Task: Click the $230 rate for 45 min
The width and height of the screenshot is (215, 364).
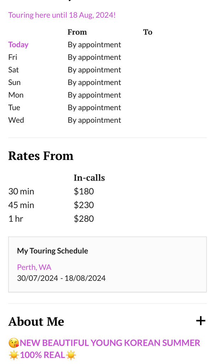Action: click(x=84, y=205)
